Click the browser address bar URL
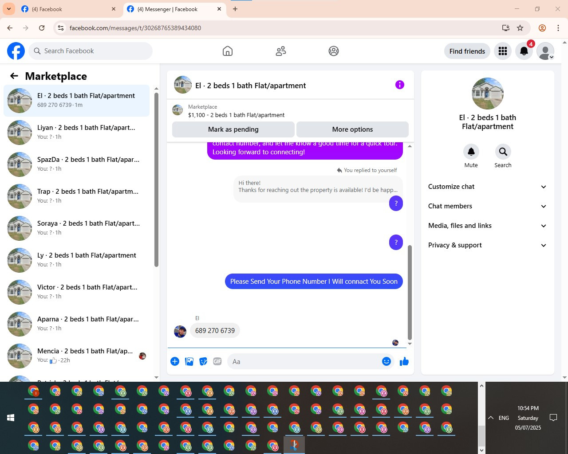This screenshot has height=454, width=568. 135,28
